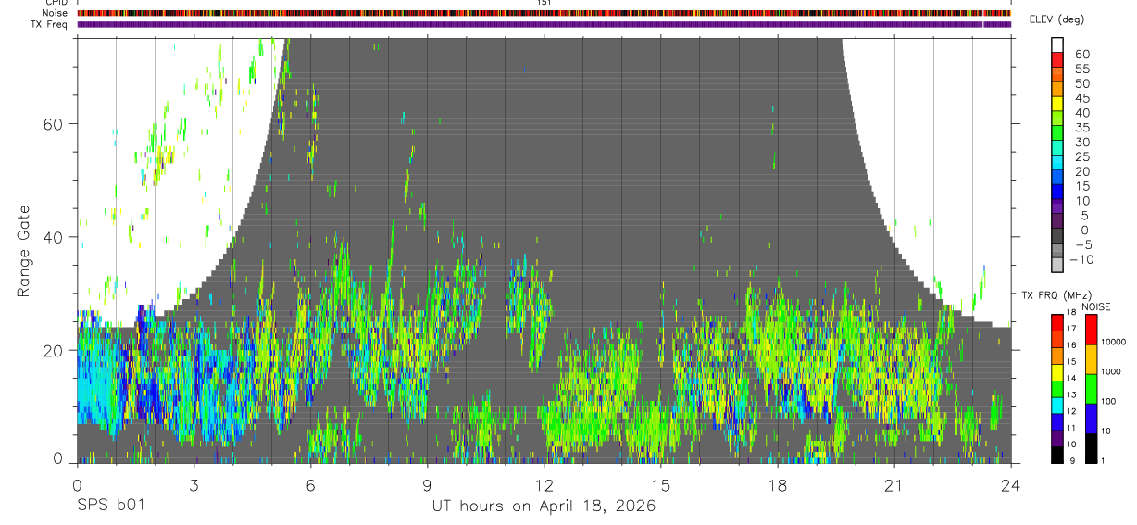This screenshot has height=525, width=1137.
Task: Click the blue 10–100 NOISE segment
Action: (x=1091, y=418)
